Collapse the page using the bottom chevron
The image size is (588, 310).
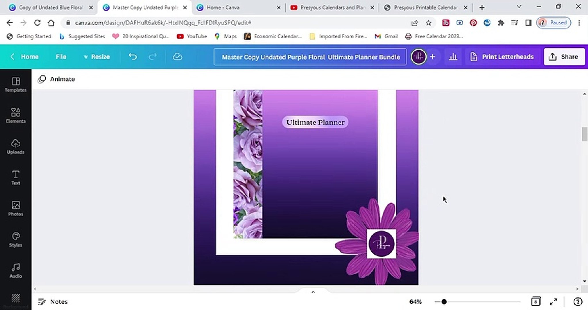click(313, 292)
